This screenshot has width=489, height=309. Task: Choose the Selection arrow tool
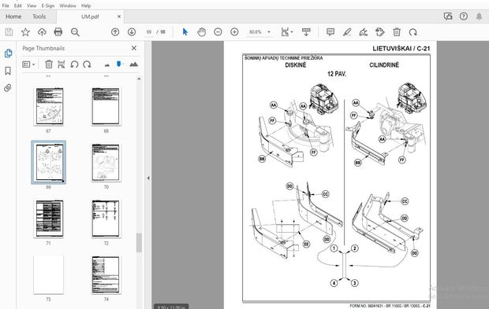pos(185,31)
